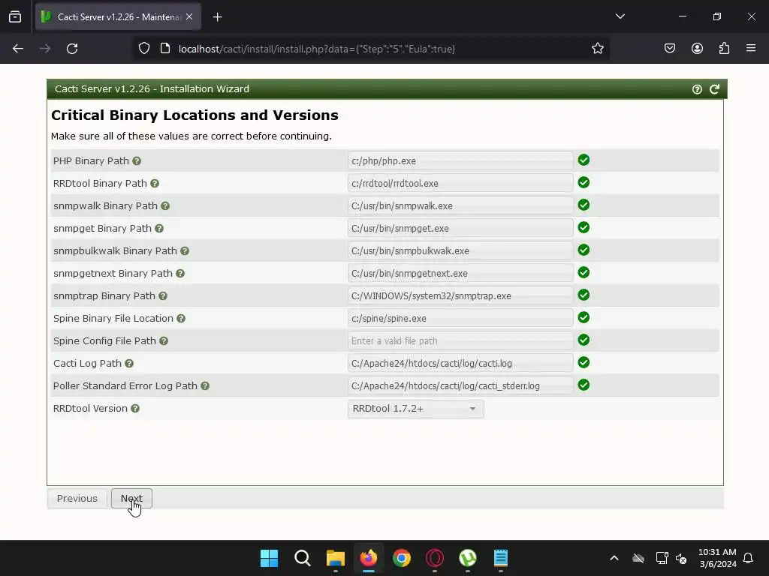Viewport: 769px width, 576px height.
Task: Edit RRDtool Binary Path field
Action: 460,184
